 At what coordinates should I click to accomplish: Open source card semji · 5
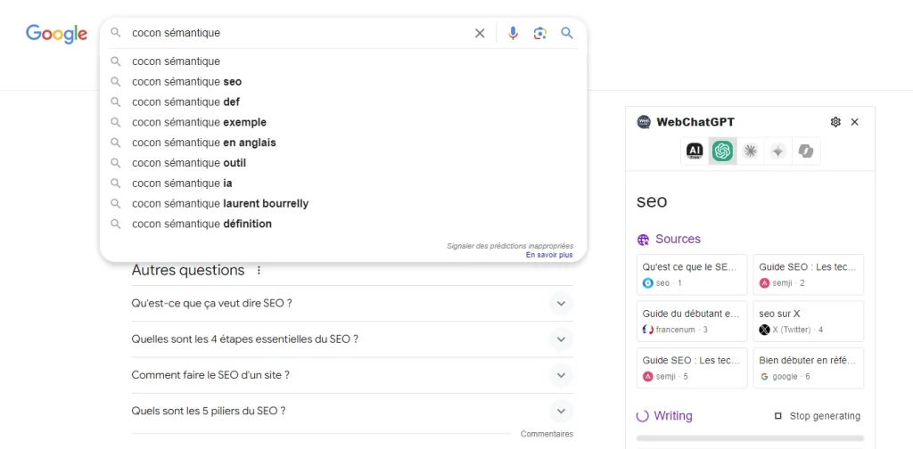[692, 368]
